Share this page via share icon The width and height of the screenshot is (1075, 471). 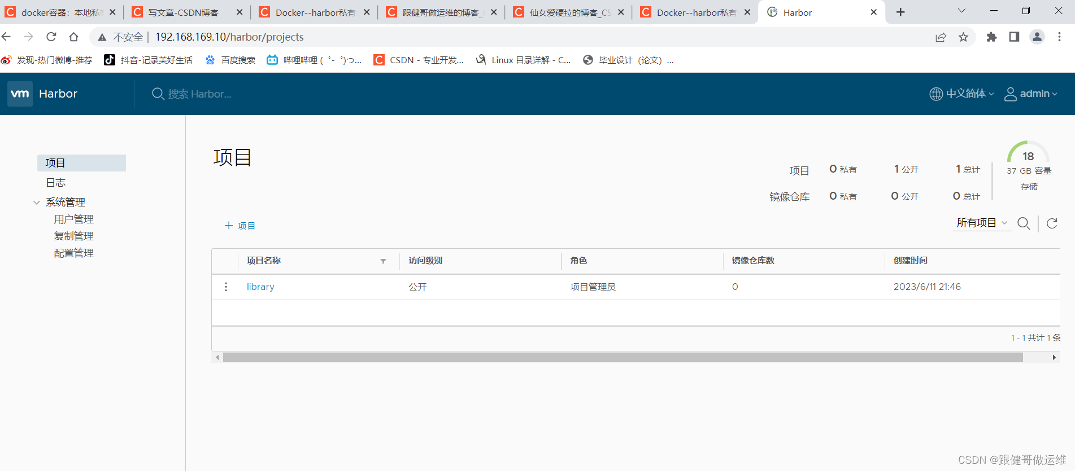(x=941, y=37)
